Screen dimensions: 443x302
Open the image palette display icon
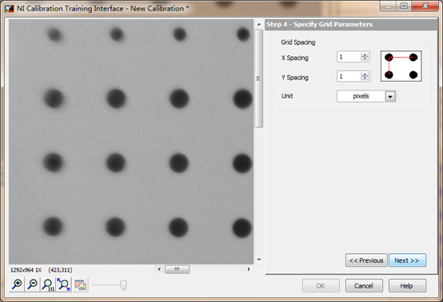[81, 284]
